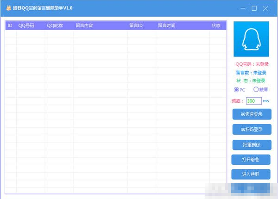
Task: Sort by the ID column header
Action: click(10, 25)
